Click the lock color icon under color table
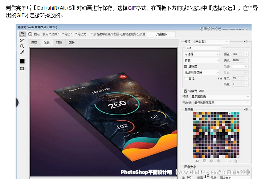This screenshot has height=179, width=269. 218,161
